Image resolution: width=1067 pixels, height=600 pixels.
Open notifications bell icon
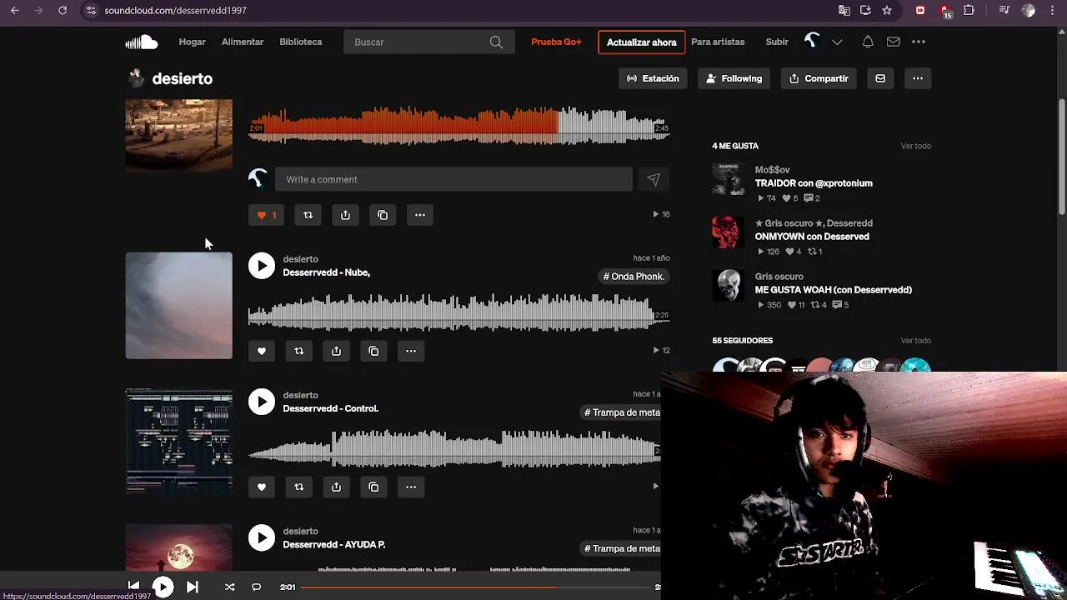(868, 42)
